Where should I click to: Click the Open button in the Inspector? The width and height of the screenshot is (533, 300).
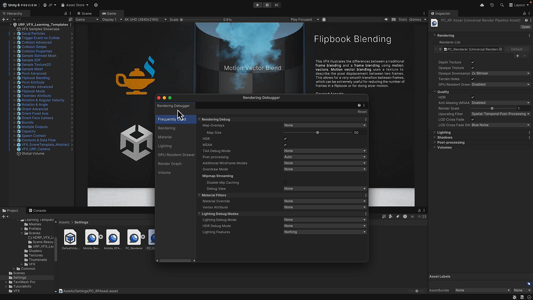pos(526,27)
